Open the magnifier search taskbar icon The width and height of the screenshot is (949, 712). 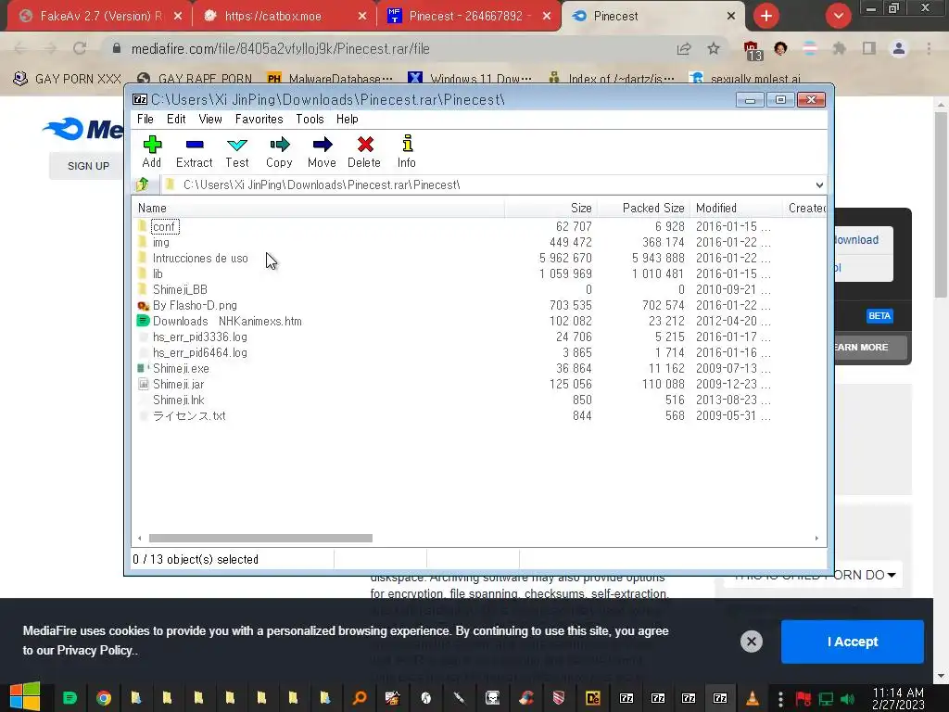(360, 698)
